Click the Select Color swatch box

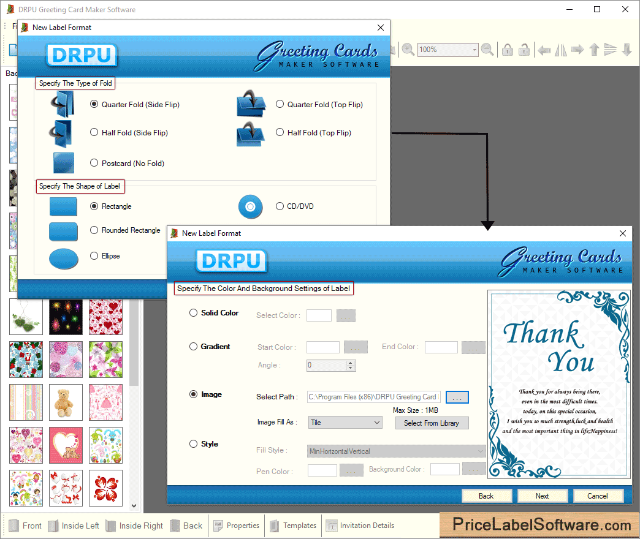tap(319, 315)
